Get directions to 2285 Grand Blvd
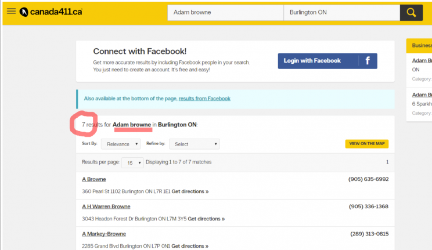 coord(190,246)
